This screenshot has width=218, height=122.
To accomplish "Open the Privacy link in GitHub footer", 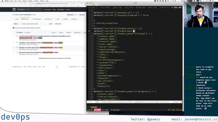I will 30,67.
